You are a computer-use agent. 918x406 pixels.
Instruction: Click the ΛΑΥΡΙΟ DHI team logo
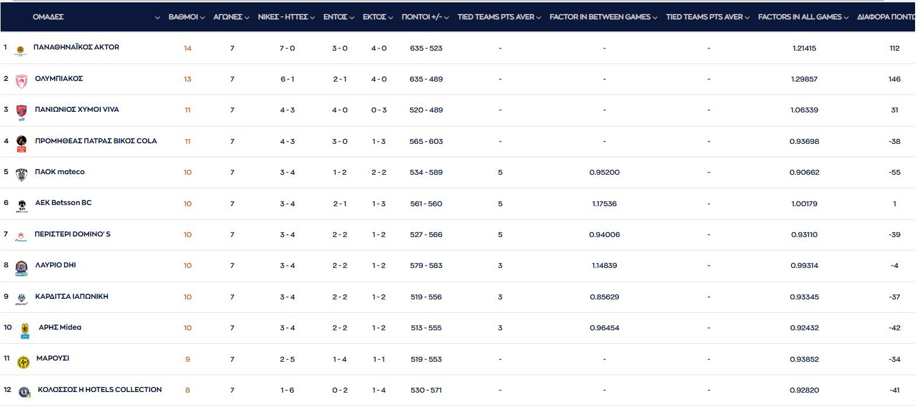pos(22,268)
